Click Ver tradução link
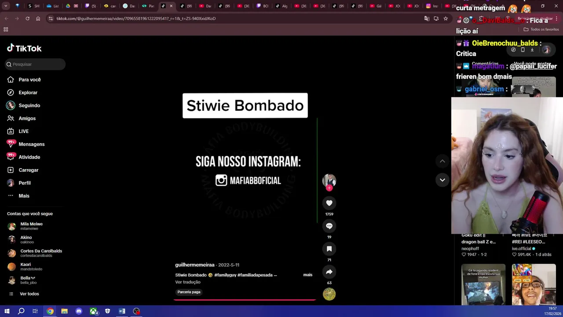Viewport: 563px width, 317px height. (x=188, y=282)
